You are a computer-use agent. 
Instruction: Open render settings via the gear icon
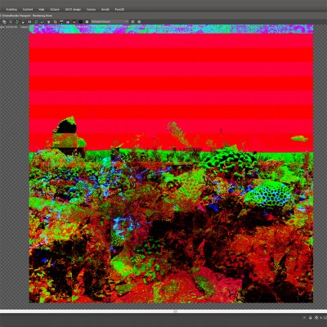[x=87, y=22]
